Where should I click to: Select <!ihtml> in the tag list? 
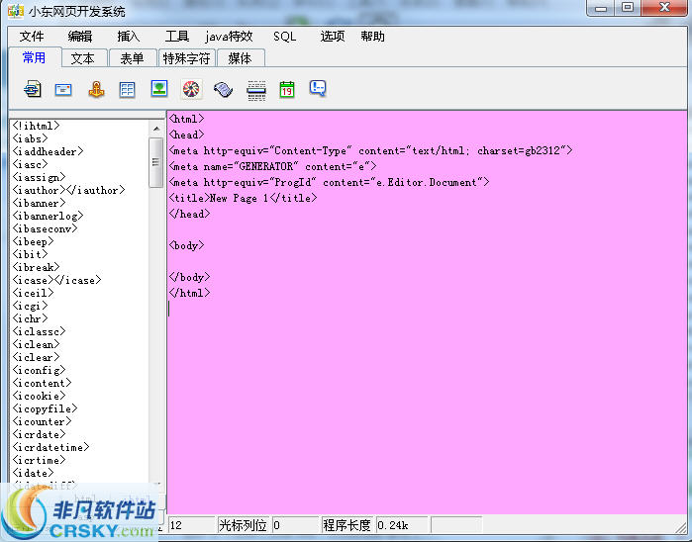[36, 126]
